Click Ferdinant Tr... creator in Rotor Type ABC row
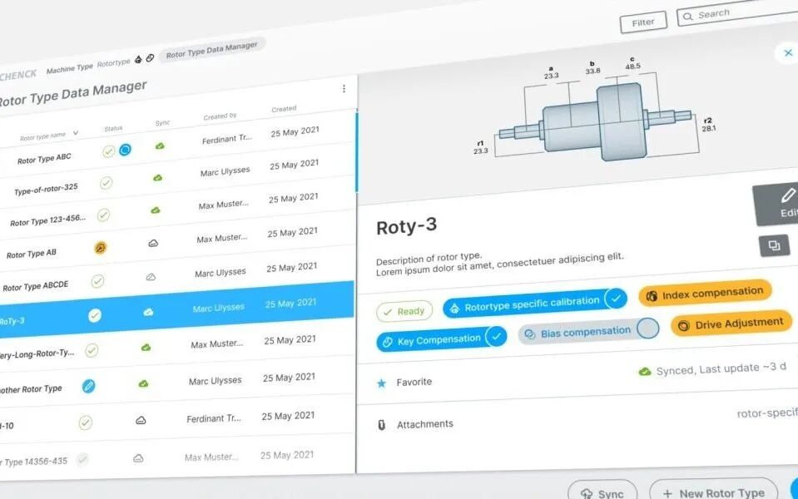 (x=226, y=140)
